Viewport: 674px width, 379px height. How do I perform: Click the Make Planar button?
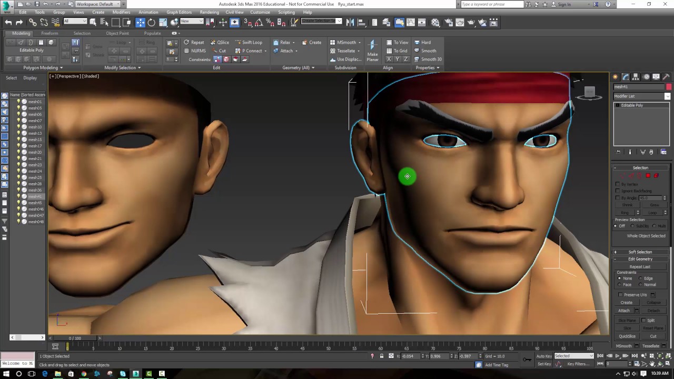click(x=372, y=51)
